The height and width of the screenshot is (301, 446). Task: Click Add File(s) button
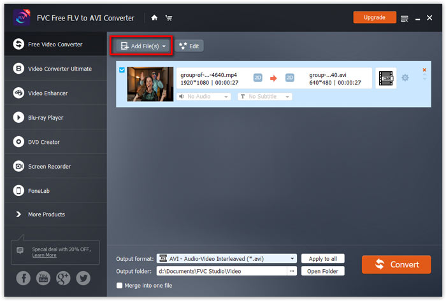(143, 46)
